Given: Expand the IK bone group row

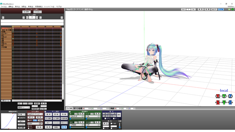Looking at the screenshot, I should pyautogui.click(x=1, y=35).
